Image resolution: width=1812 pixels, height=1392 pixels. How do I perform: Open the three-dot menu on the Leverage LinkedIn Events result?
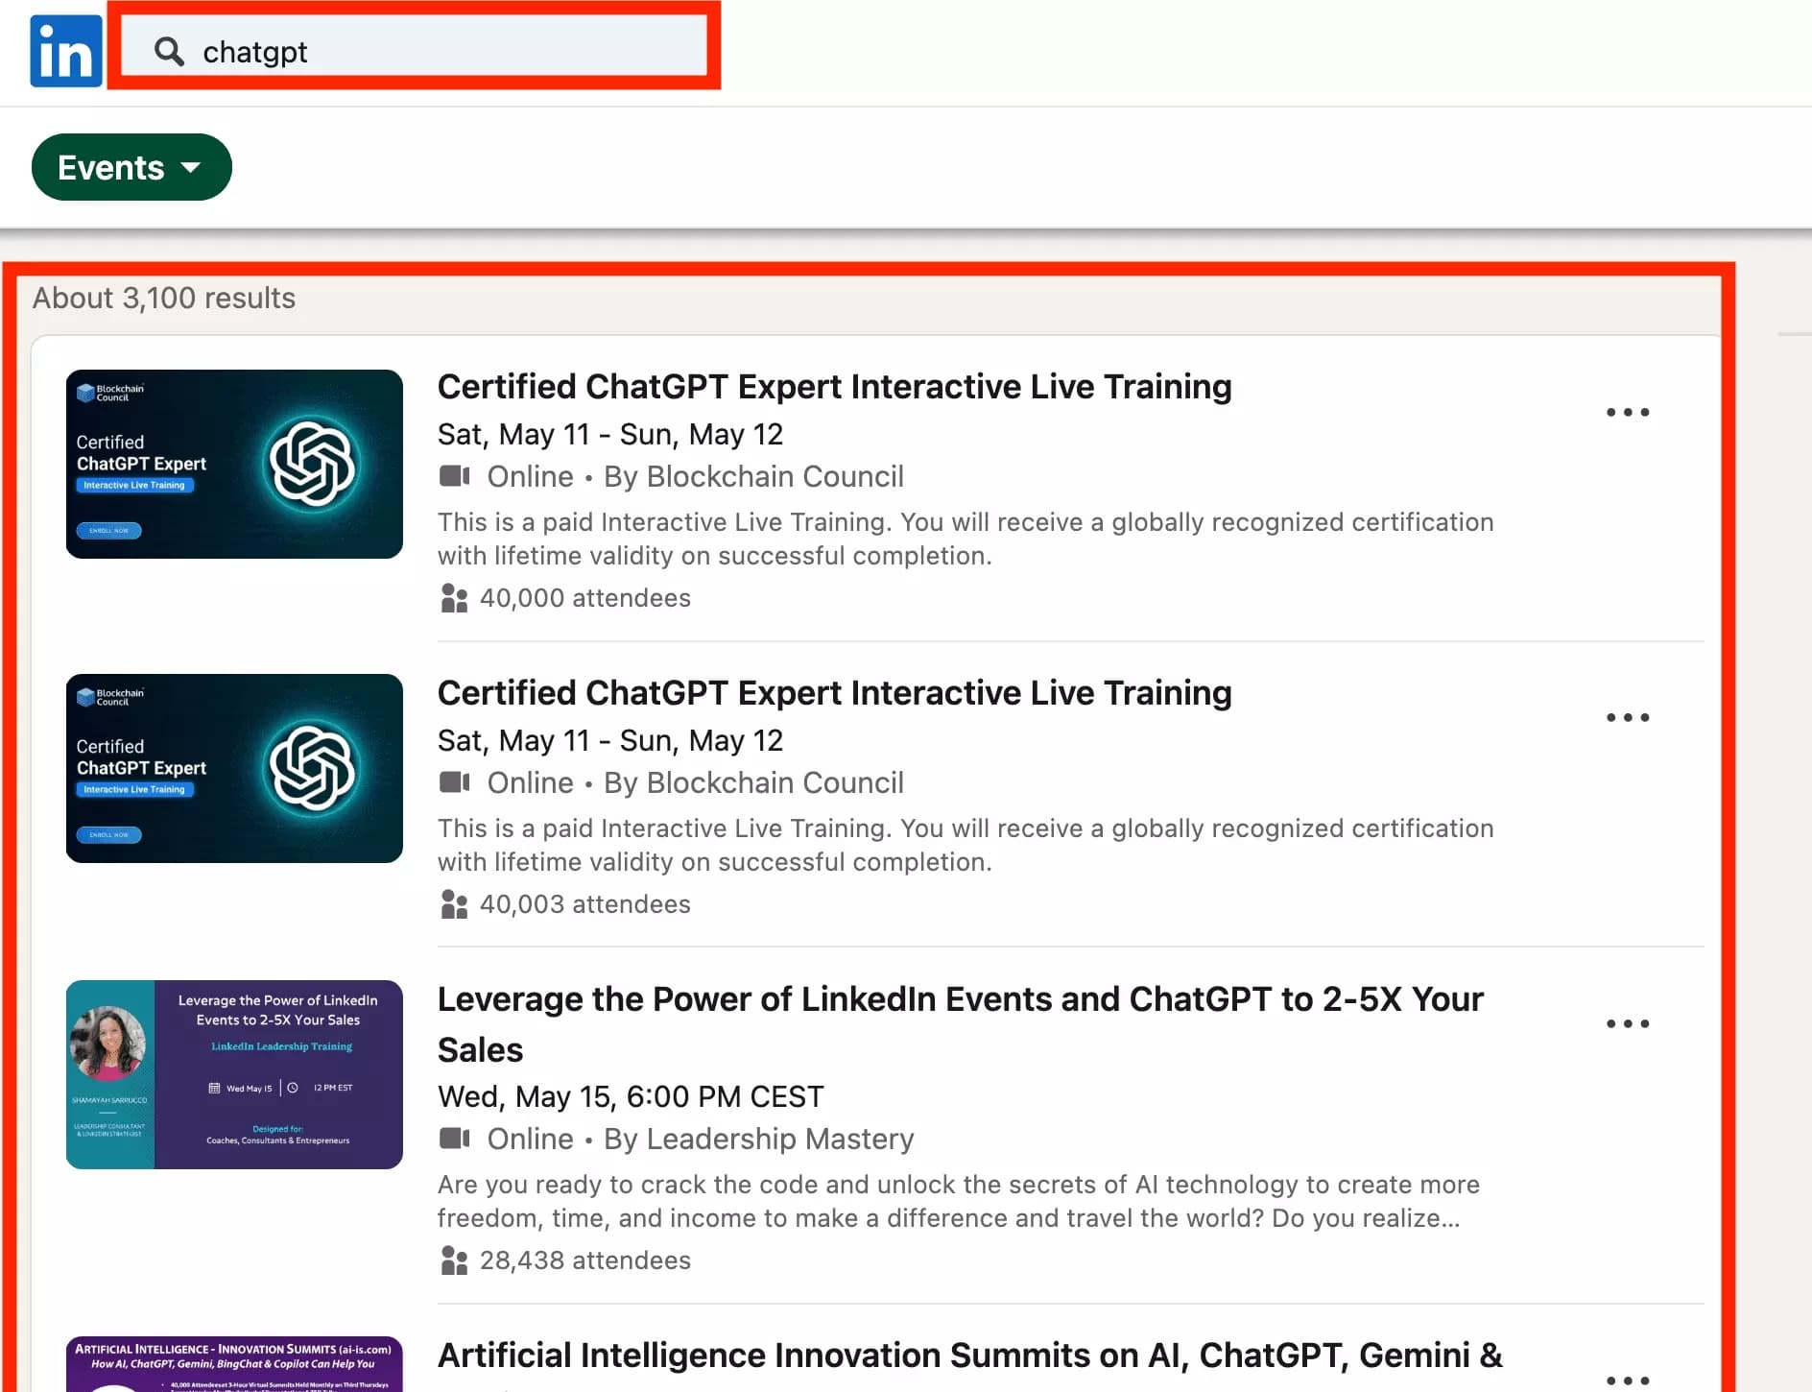tap(1628, 1023)
